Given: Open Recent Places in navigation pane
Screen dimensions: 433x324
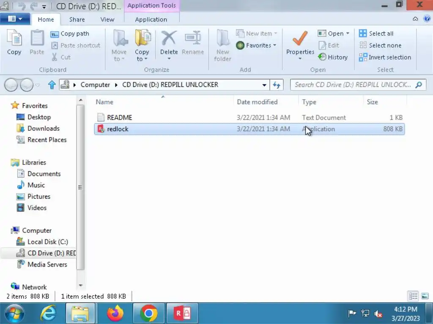Looking at the screenshot, I should click(42, 140).
